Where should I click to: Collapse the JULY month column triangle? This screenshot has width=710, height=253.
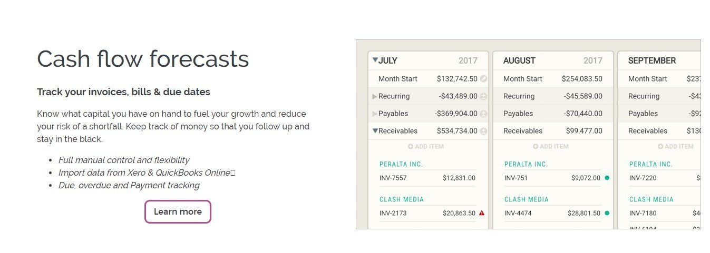click(x=375, y=60)
